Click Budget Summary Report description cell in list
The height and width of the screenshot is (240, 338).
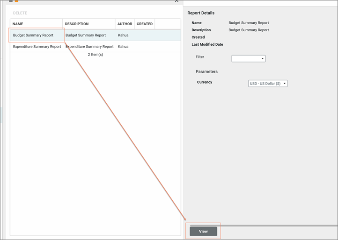86,35
